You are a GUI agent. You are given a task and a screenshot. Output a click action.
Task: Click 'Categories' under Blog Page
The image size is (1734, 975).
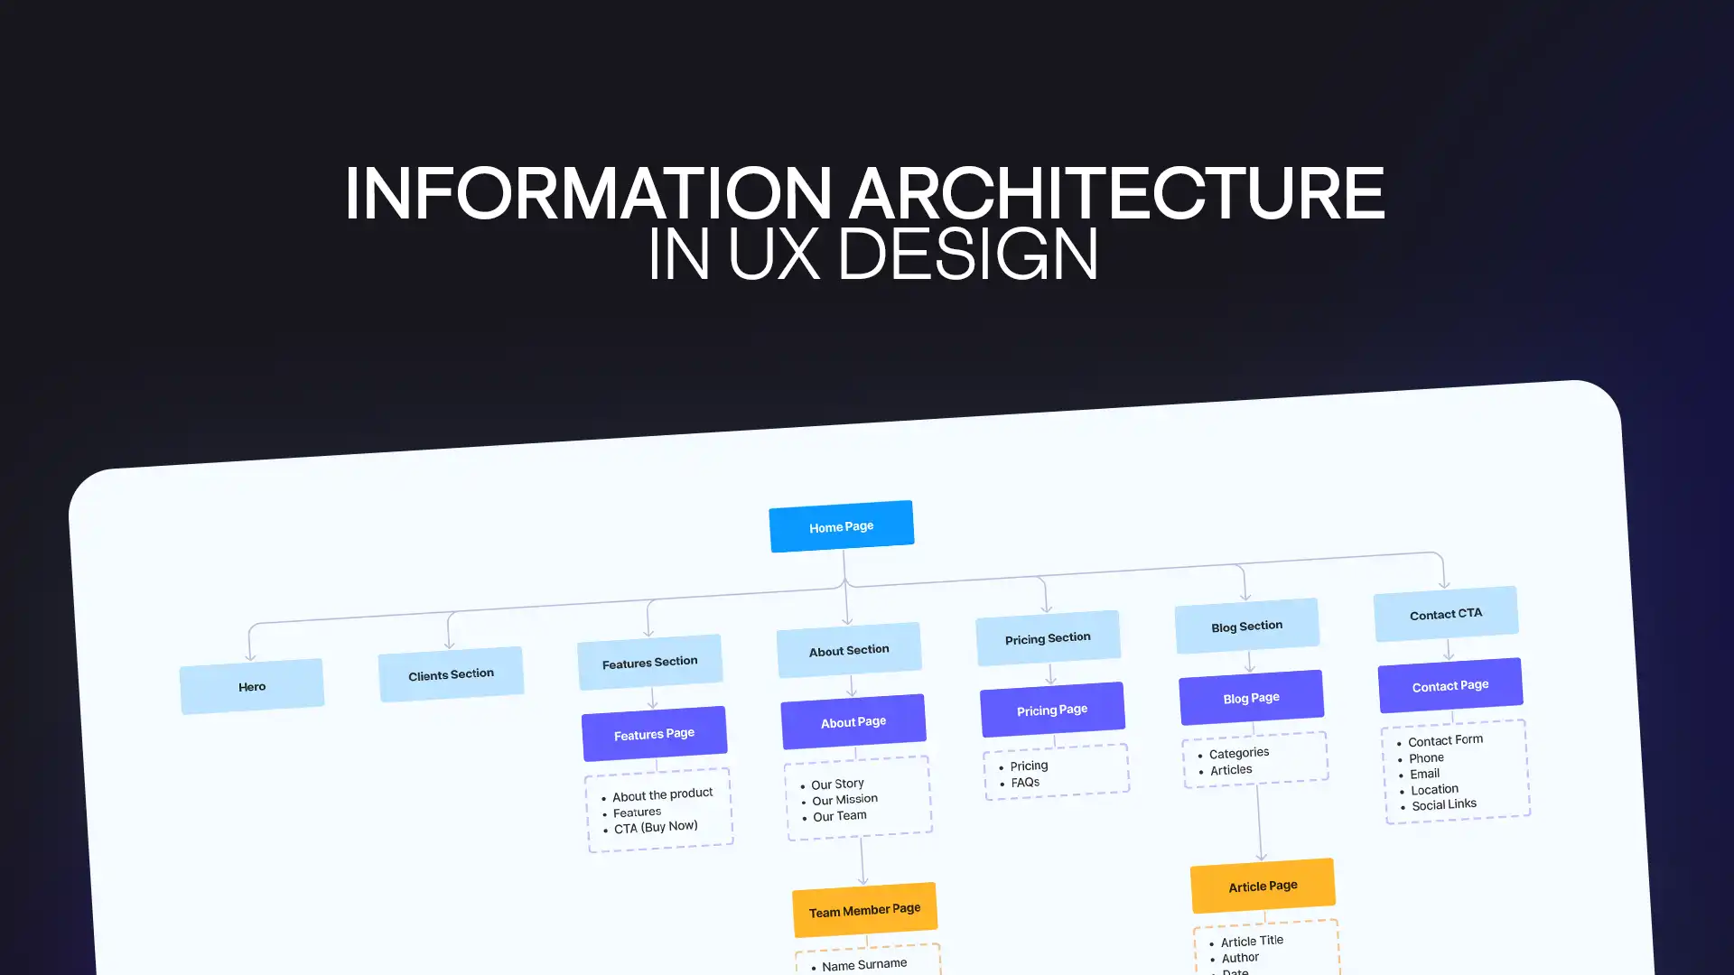point(1239,753)
